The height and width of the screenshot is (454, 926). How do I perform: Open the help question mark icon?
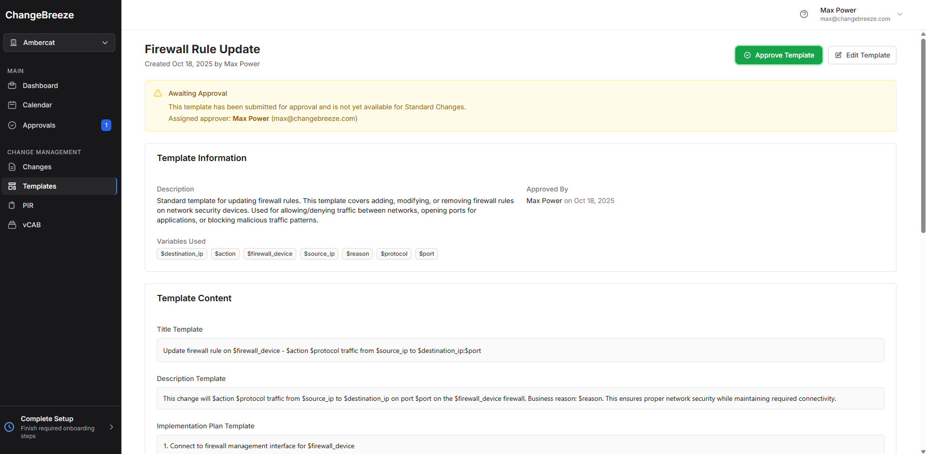pos(804,14)
